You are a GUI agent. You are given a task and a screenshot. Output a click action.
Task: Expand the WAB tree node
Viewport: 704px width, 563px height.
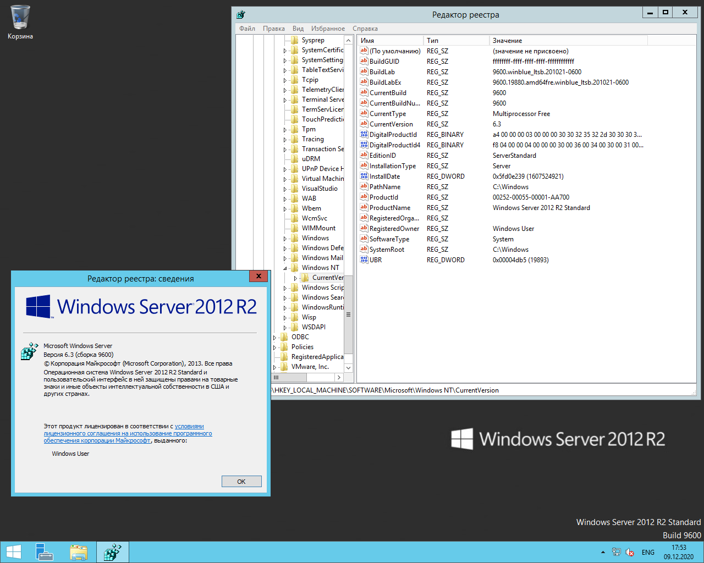pos(285,199)
